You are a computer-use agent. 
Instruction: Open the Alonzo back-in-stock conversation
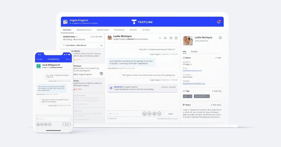point(89,85)
